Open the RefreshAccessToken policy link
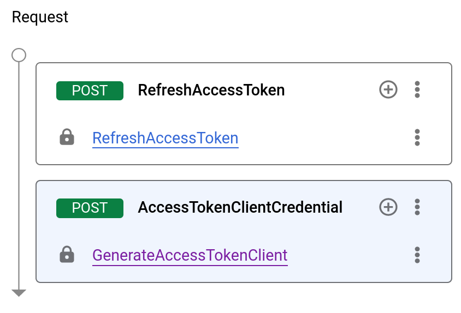This screenshot has width=461, height=313. click(165, 138)
